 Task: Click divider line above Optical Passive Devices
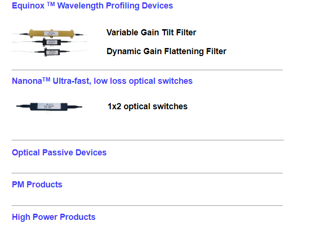(x=147, y=140)
